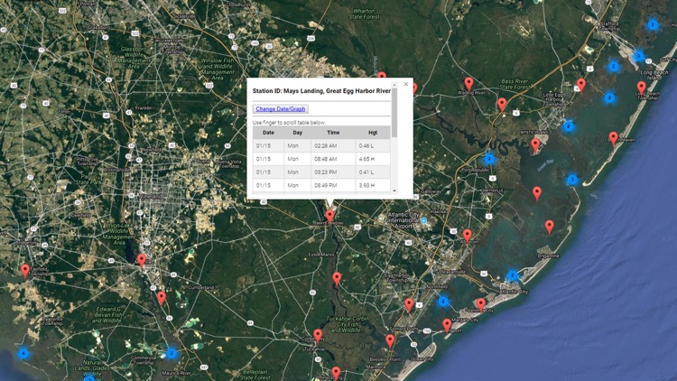This screenshot has height=381, width=677.
Task: Expand the blue cluster at Atlantic City
Action: 512,275
